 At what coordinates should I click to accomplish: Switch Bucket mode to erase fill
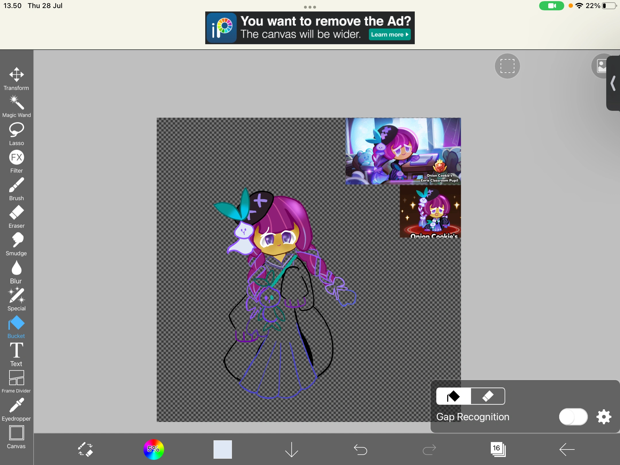pos(488,396)
